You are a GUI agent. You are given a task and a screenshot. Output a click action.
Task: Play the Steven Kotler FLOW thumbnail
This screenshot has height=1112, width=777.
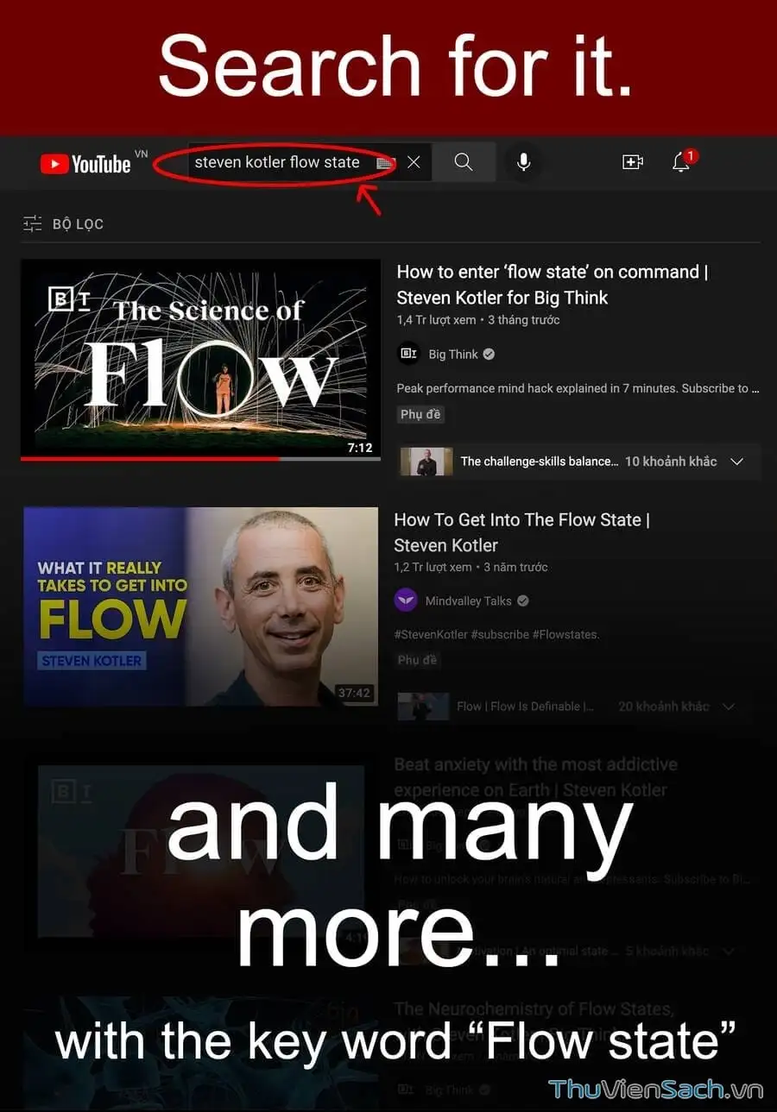pos(200,606)
